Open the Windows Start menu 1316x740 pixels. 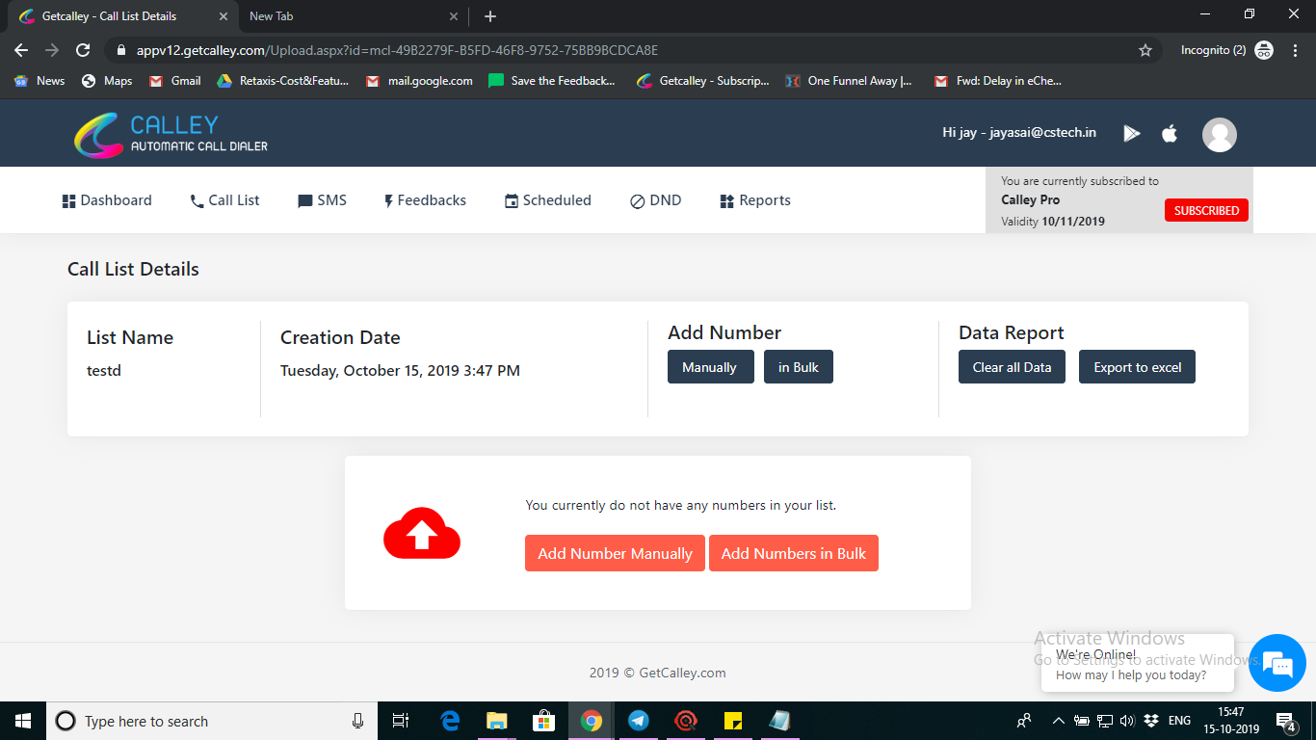(x=23, y=721)
